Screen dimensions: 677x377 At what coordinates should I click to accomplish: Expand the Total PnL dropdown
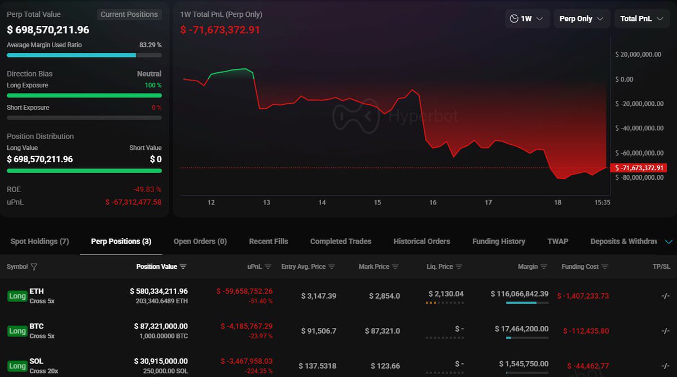pyautogui.click(x=641, y=18)
